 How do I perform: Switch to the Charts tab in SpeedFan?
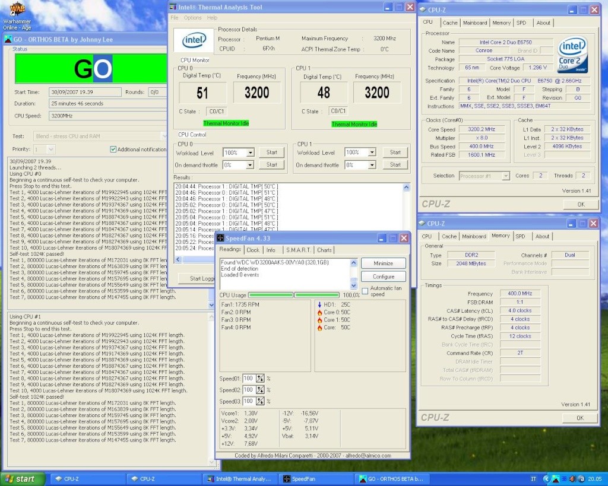click(324, 250)
